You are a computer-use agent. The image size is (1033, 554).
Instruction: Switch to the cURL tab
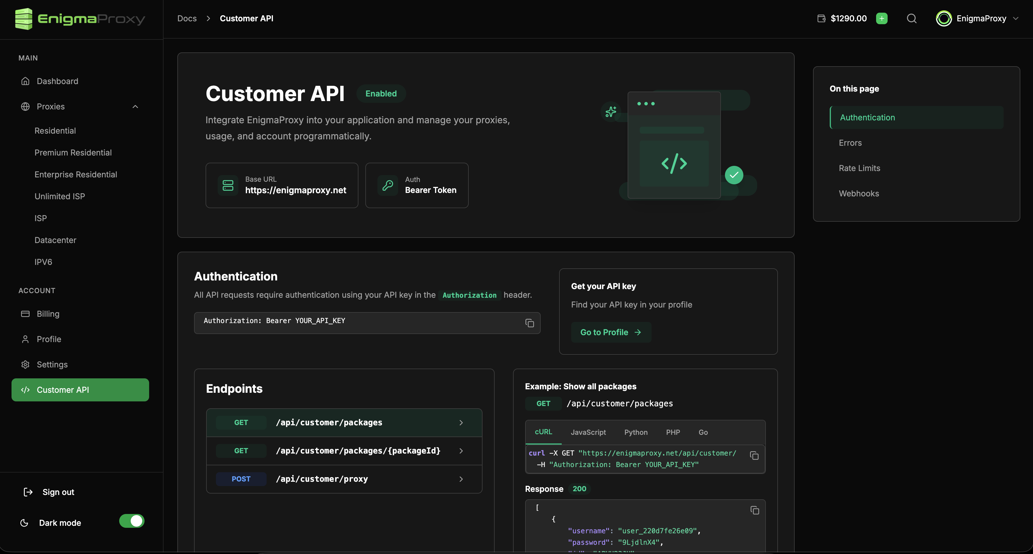543,432
